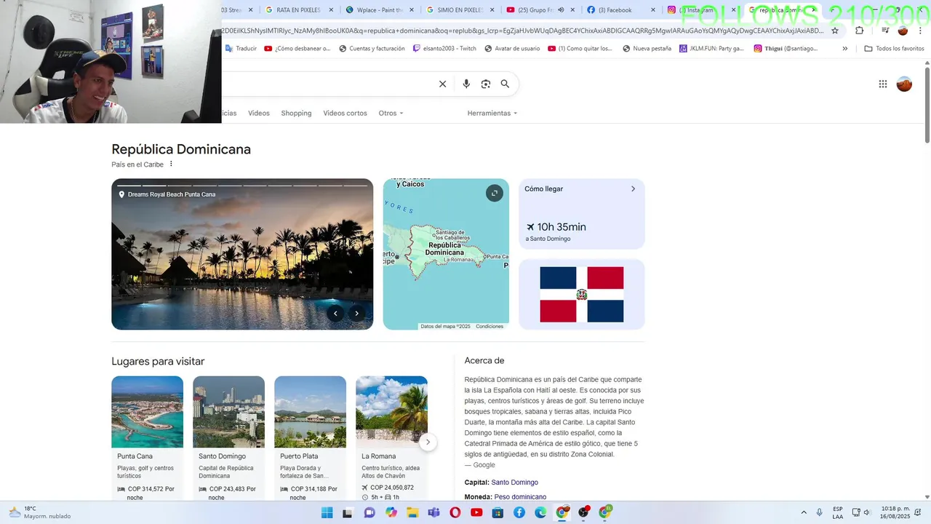Click the Dominican Republic flag image
931x524 pixels.
[582, 295]
